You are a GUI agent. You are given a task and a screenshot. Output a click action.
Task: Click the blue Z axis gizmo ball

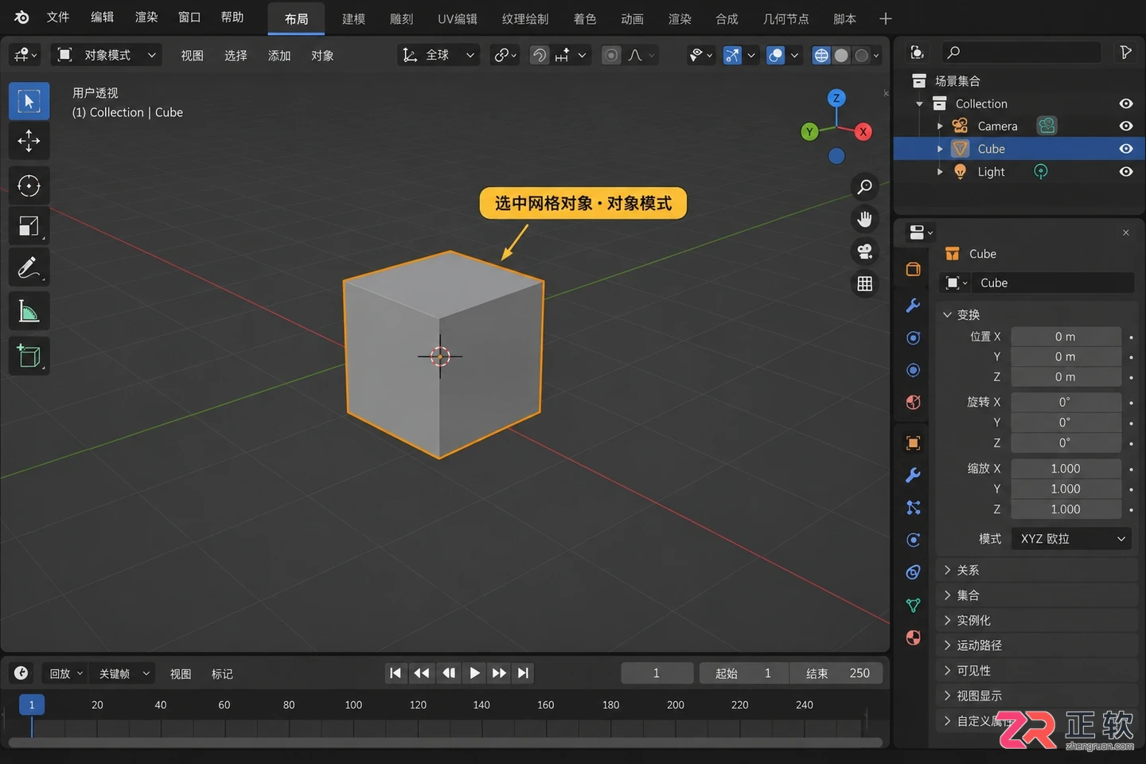click(x=836, y=98)
